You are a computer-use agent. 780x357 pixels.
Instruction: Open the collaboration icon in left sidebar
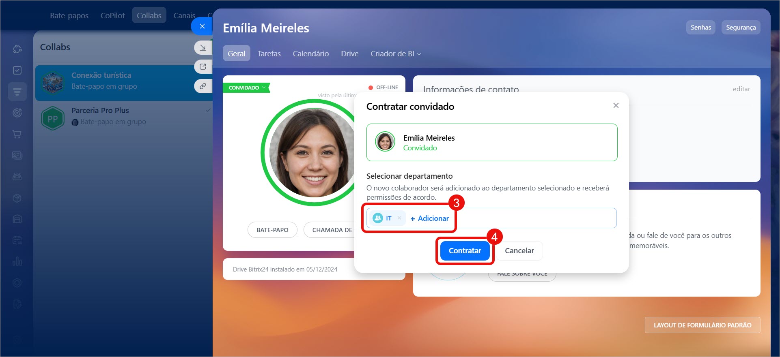[x=17, y=49]
